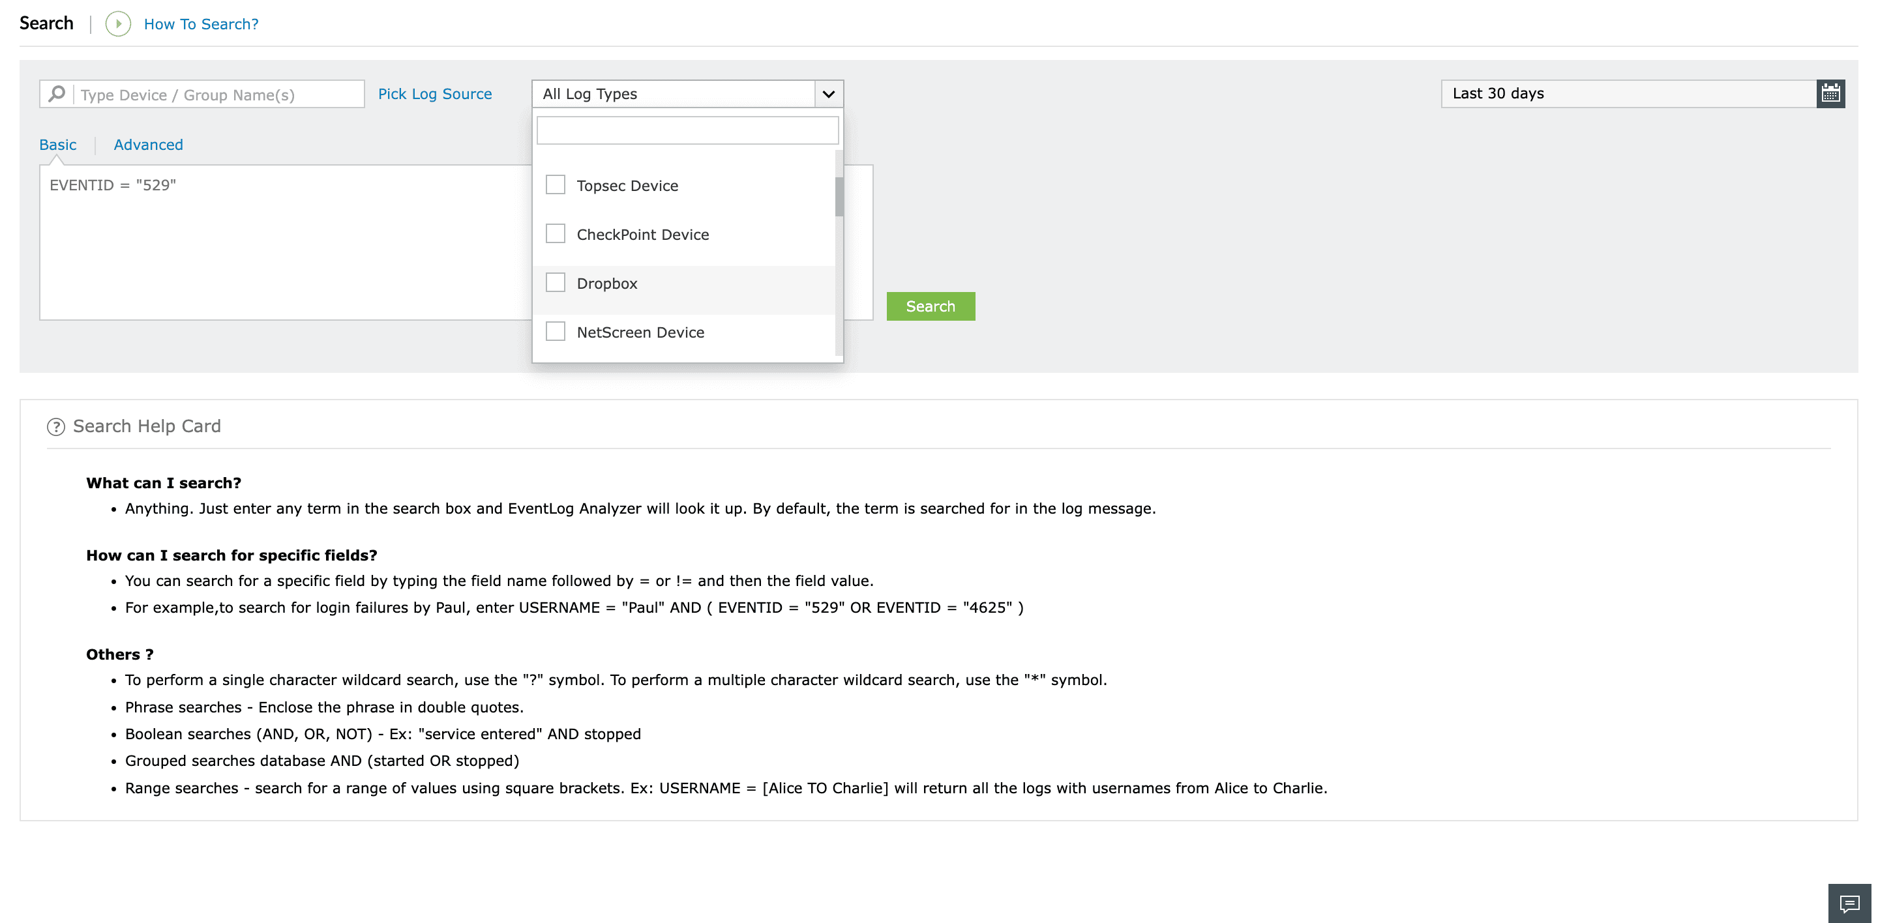Open the Pick Log Source link
Image resolution: width=1878 pixels, height=923 pixels.
[x=434, y=94]
